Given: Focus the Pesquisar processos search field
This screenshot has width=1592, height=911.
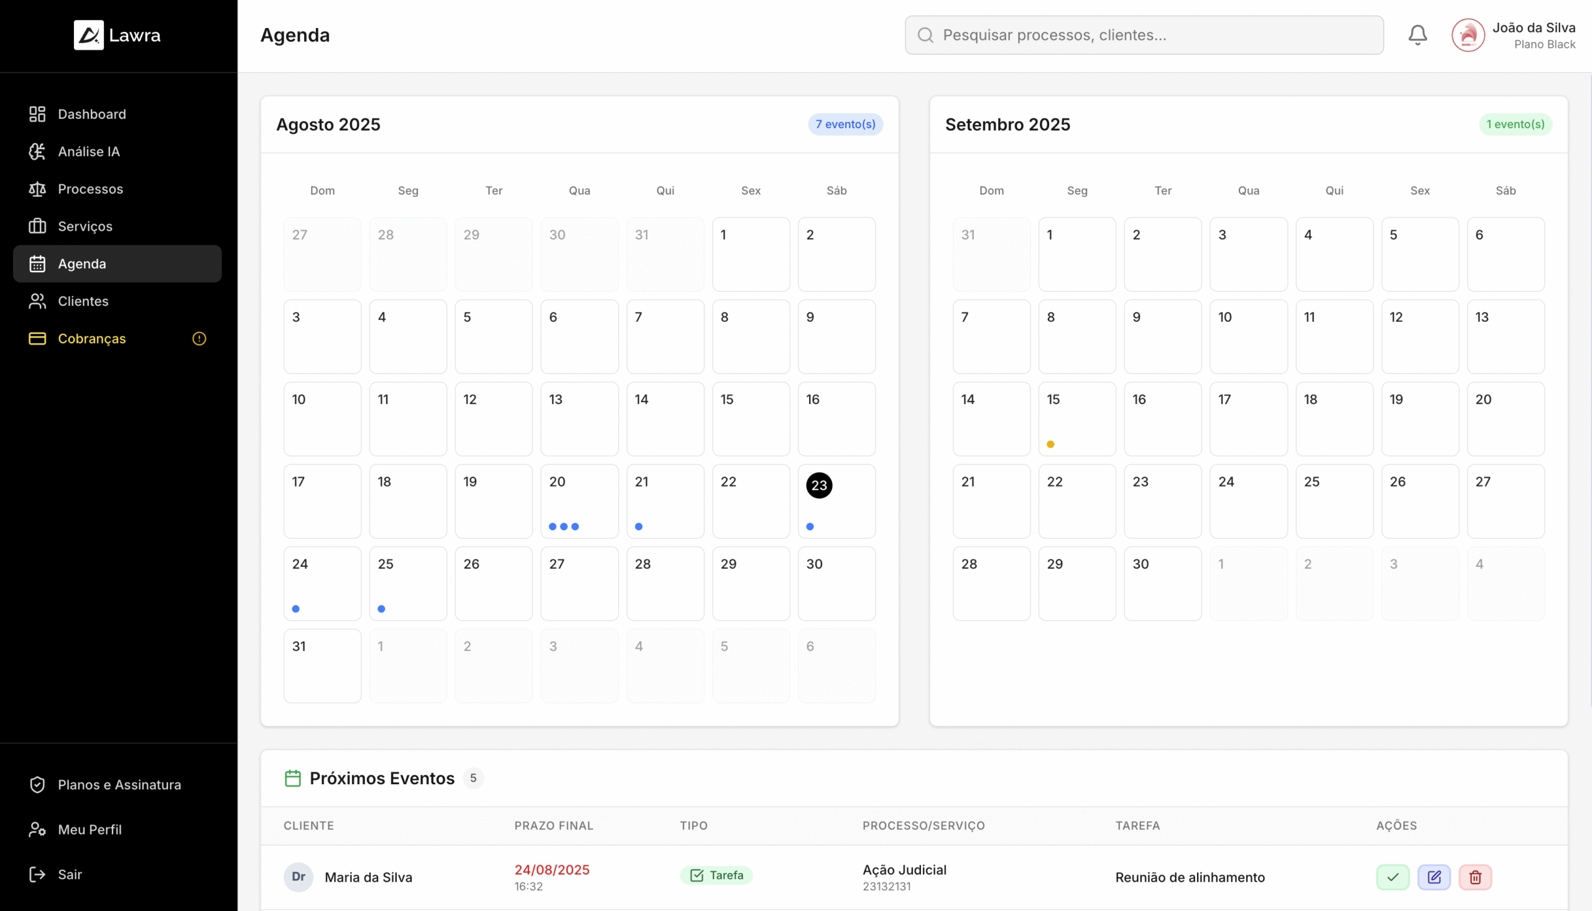Looking at the screenshot, I should (x=1143, y=35).
